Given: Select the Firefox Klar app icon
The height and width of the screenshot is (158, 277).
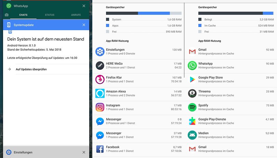Looking at the screenshot, I should pos(100,79).
